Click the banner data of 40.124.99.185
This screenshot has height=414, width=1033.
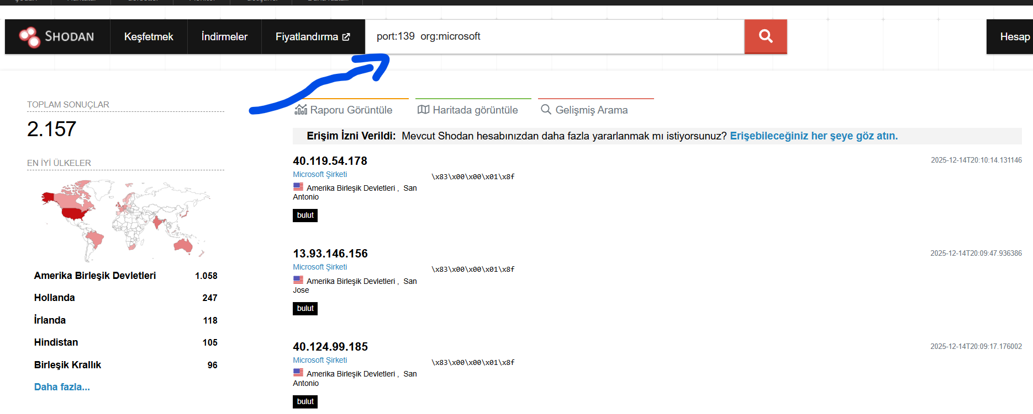(x=473, y=363)
